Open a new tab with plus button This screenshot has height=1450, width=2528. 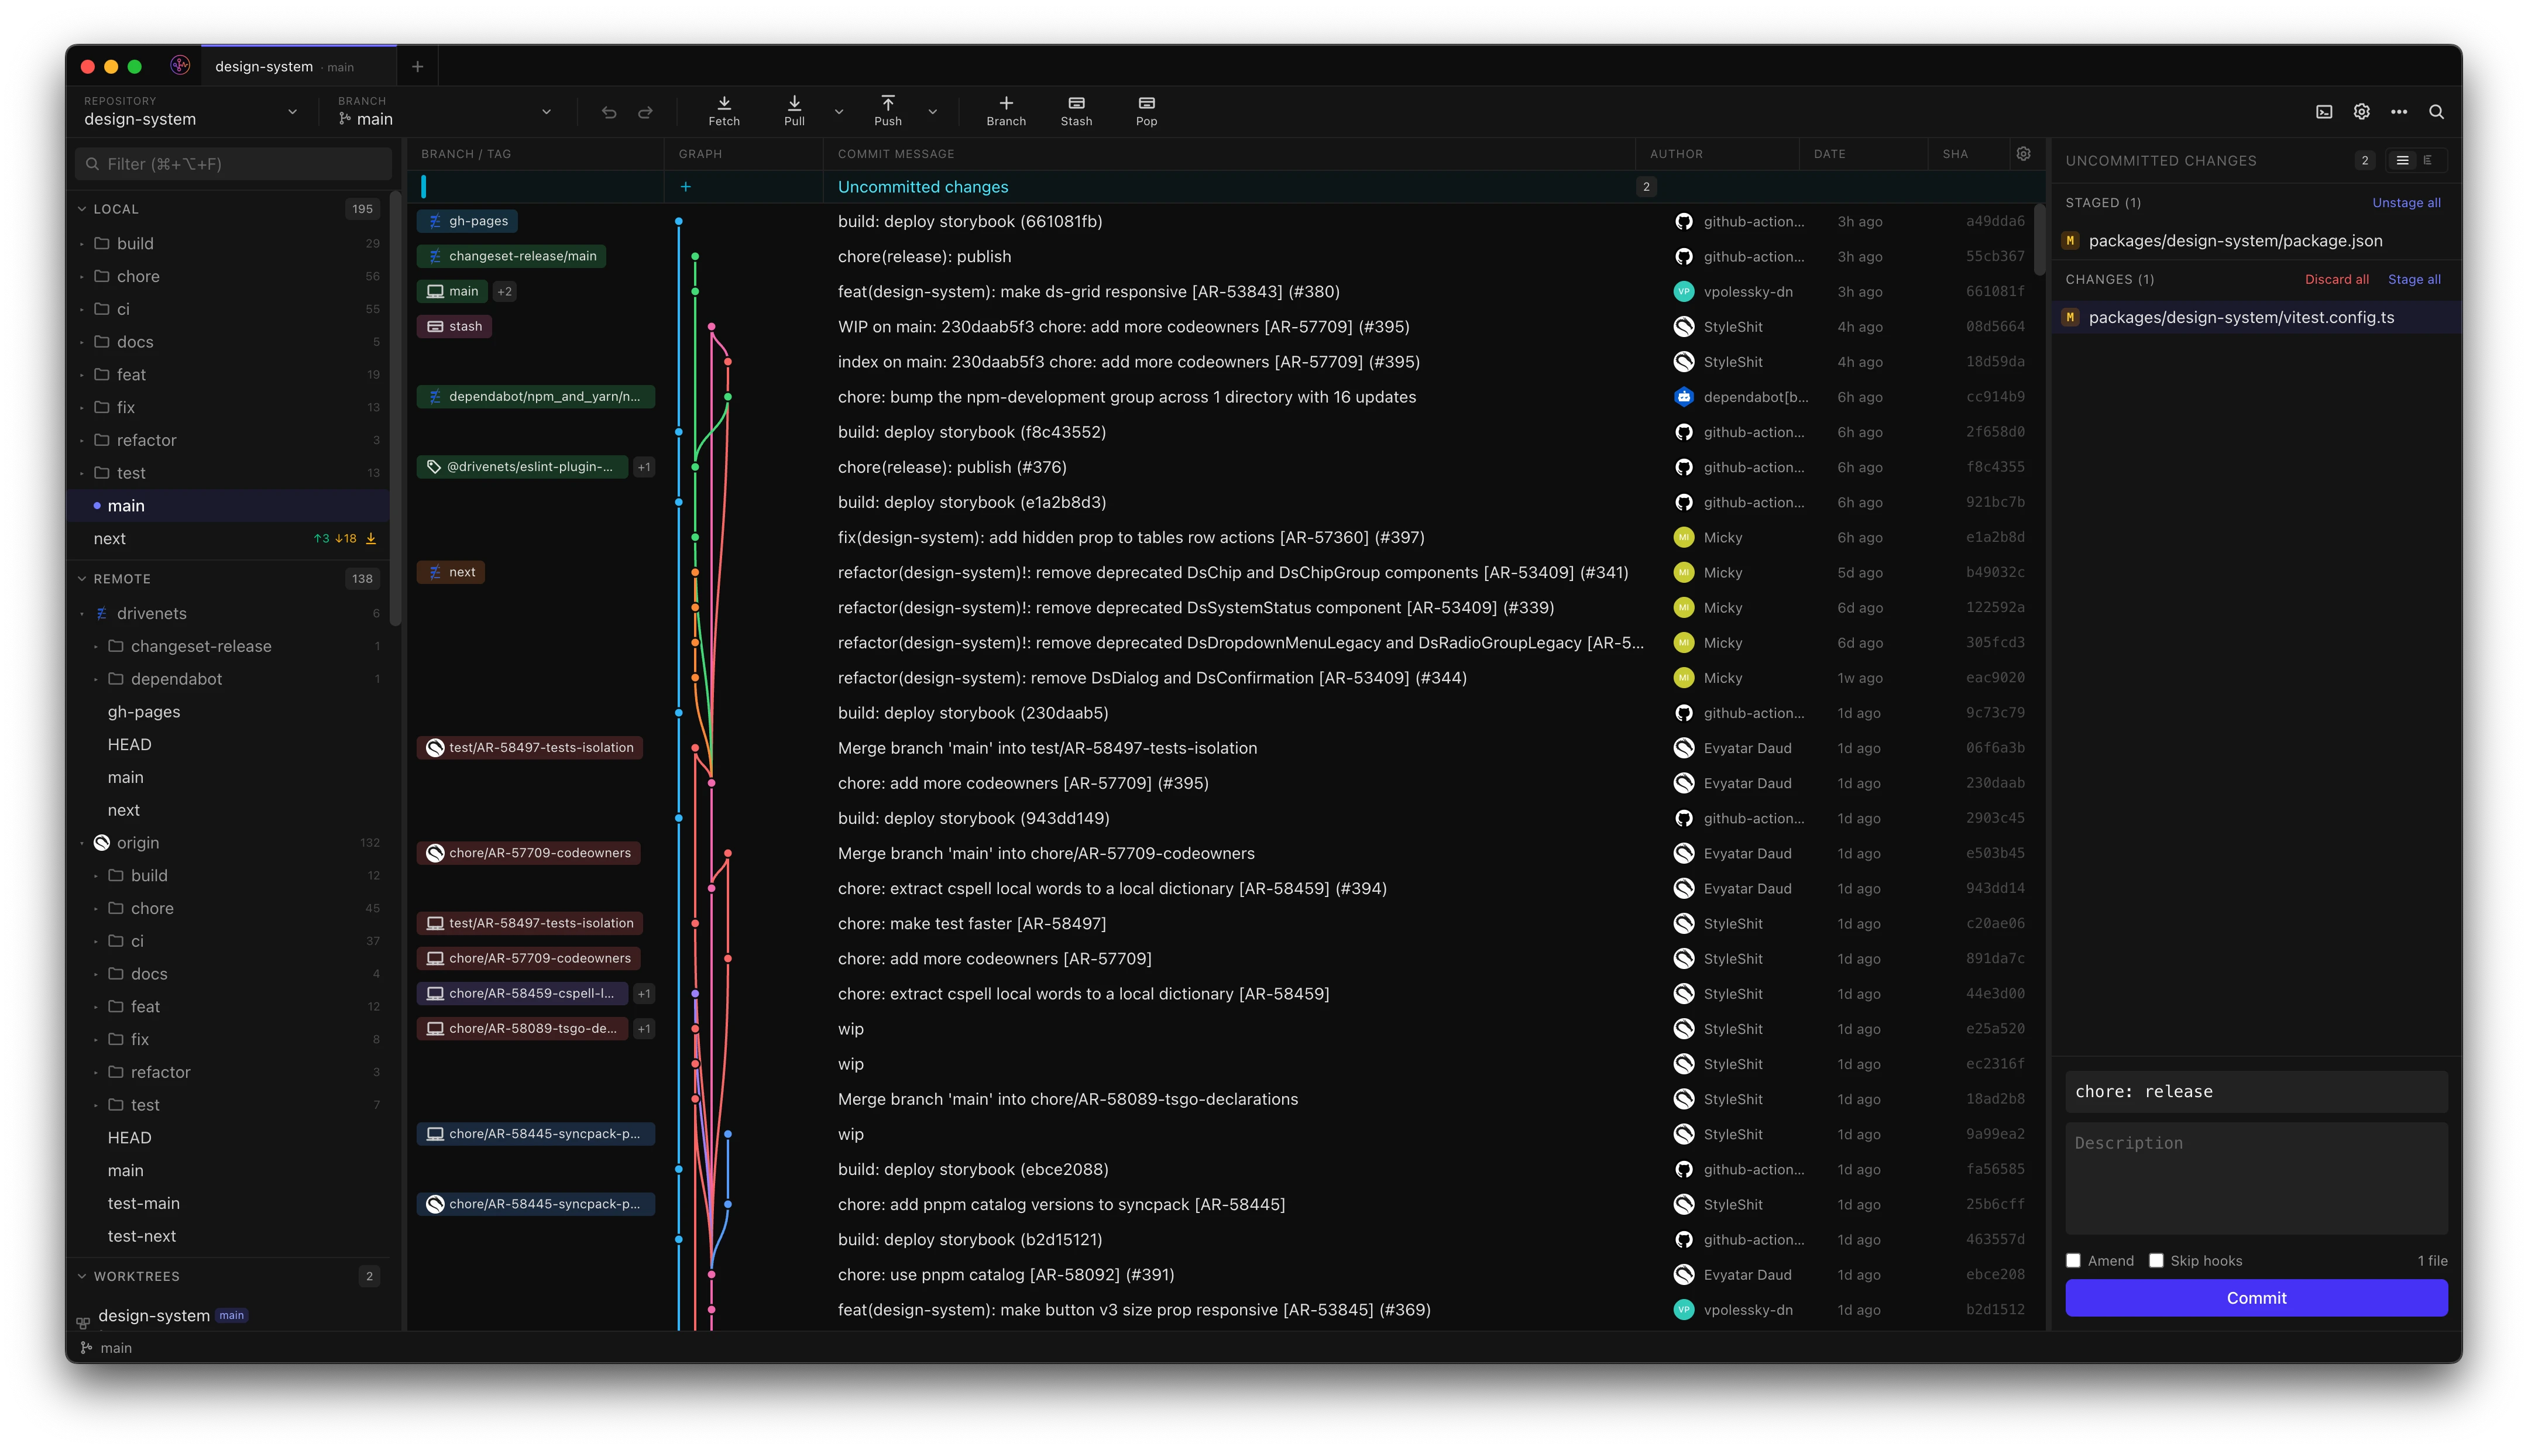click(x=417, y=67)
